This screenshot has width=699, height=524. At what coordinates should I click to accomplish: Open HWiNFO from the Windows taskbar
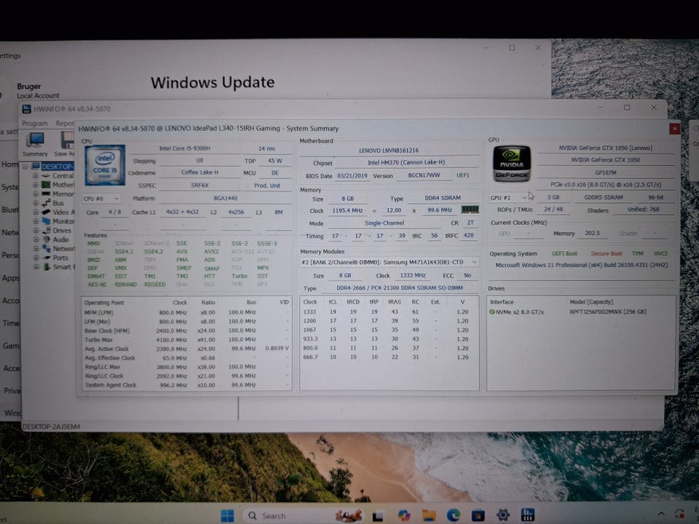[528, 515]
